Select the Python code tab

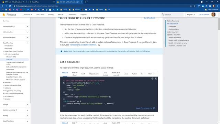coord(134,74)
